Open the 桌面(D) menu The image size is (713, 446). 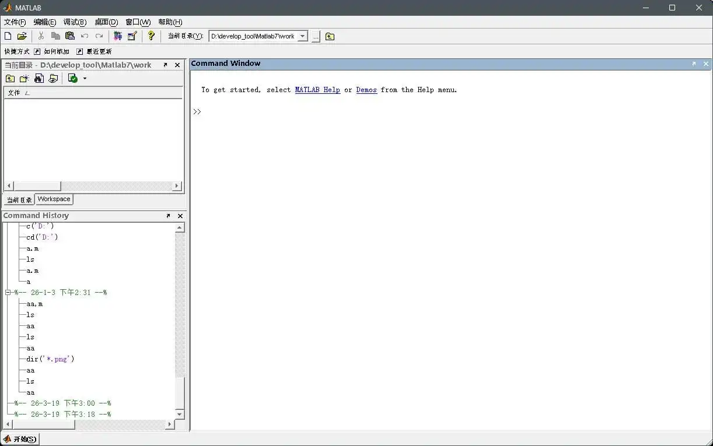106,22
